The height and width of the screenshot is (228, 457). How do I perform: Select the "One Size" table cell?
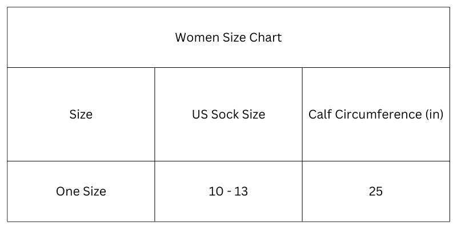[81, 192]
